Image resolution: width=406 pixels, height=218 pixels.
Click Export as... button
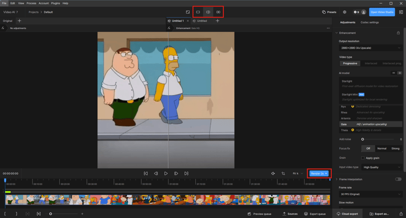point(379,214)
